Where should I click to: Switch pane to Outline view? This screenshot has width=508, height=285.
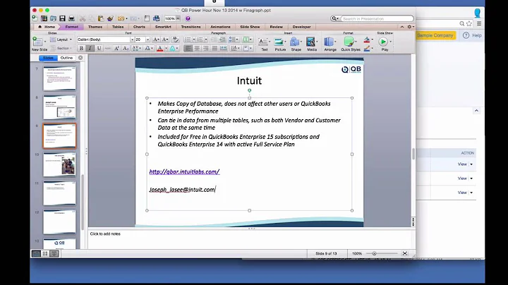click(x=66, y=58)
